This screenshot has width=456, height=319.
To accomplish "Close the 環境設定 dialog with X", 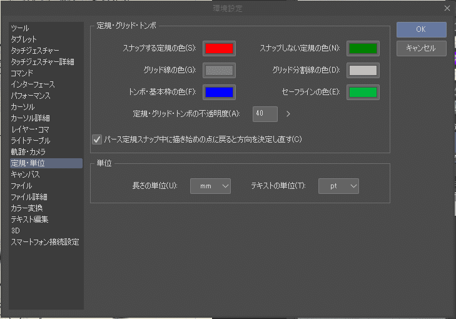I will coord(447,8).
